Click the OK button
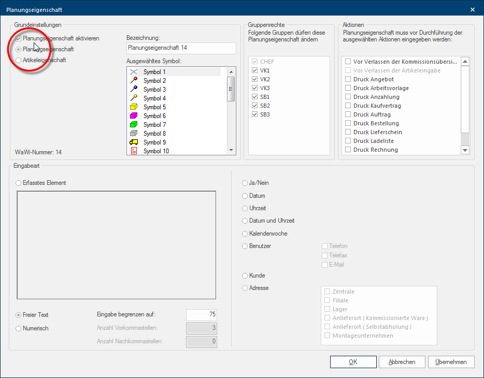The width and height of the screenshot is (484, 378). 352,362
